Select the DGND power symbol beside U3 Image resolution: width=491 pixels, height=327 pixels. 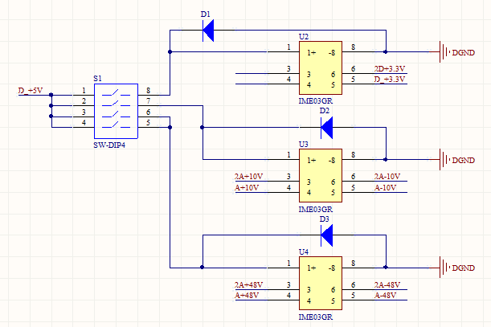(x=457, y=160)
